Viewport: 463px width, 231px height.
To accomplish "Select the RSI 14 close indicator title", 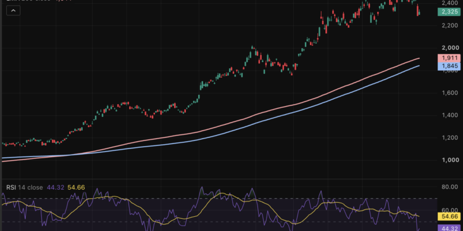I will pyautogui.click(x=25, y=187).
